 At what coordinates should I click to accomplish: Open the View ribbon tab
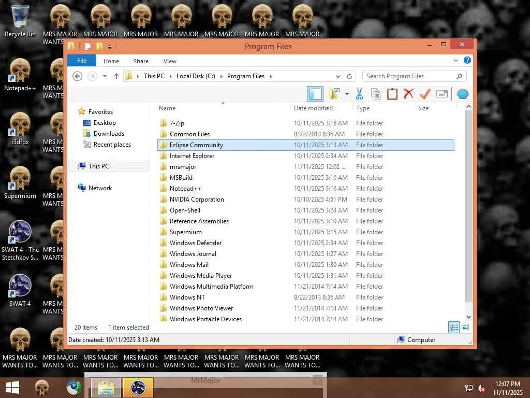pyautogui.click(x=170, y=61)
